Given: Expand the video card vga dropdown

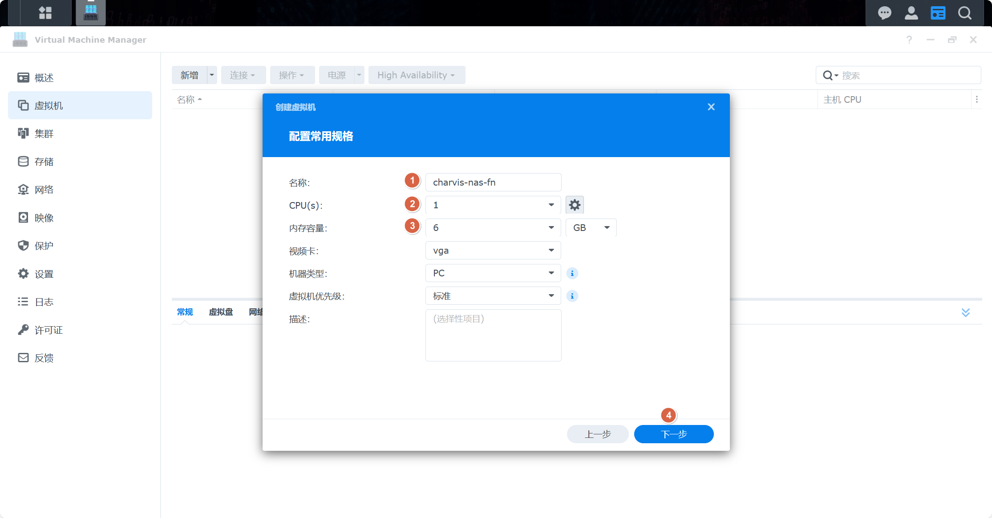Looking at the screenshot, I should pyautogui.click(x=493, y=251).
